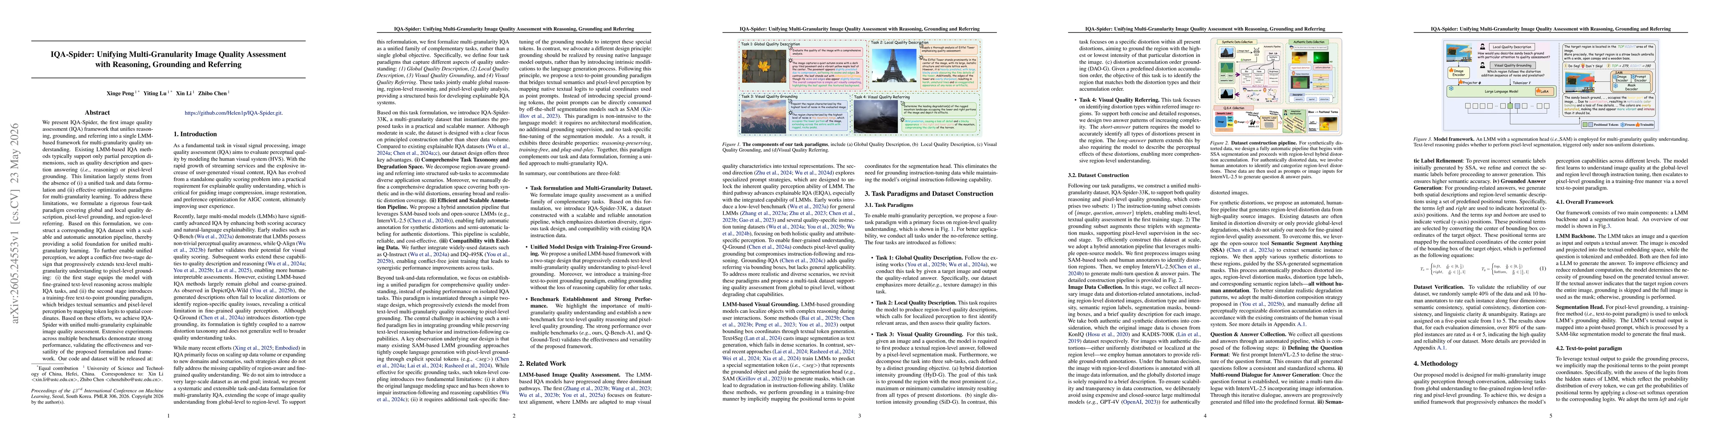The width and height of the screenshot is (1728, 447).
Task: Click the Abstract heading
Action: click(97, 112)
